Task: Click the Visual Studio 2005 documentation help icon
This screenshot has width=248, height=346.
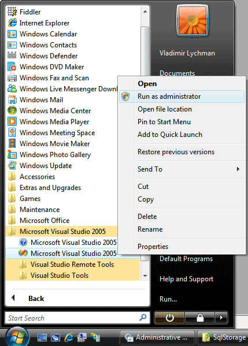Action: pyautogui.click(x=23, y=242)
